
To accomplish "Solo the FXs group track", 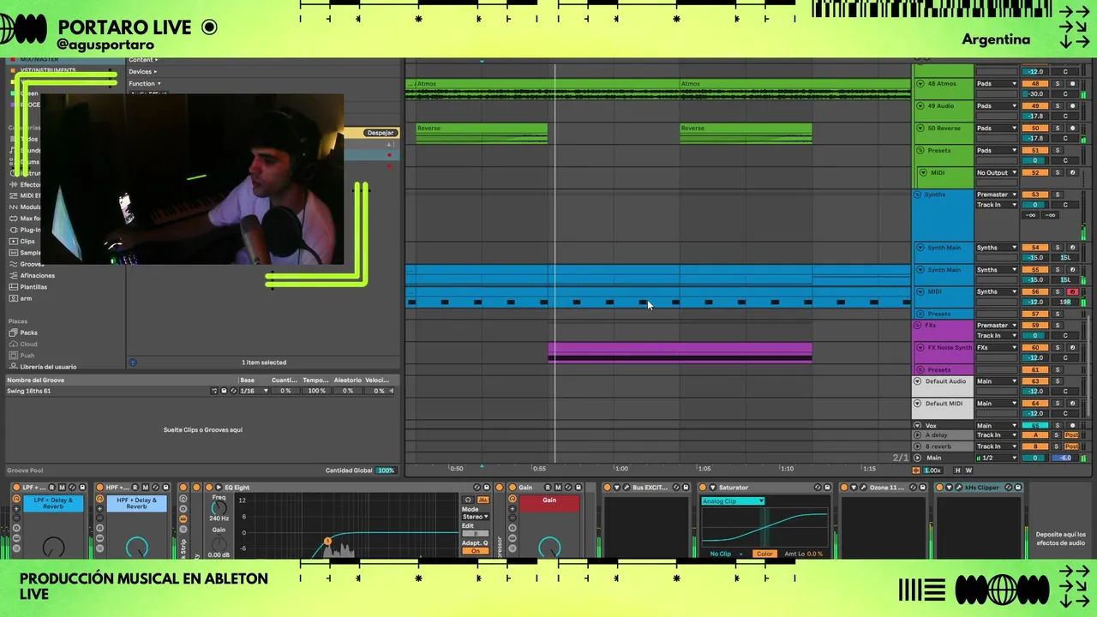I will (x=1058, y=326).
